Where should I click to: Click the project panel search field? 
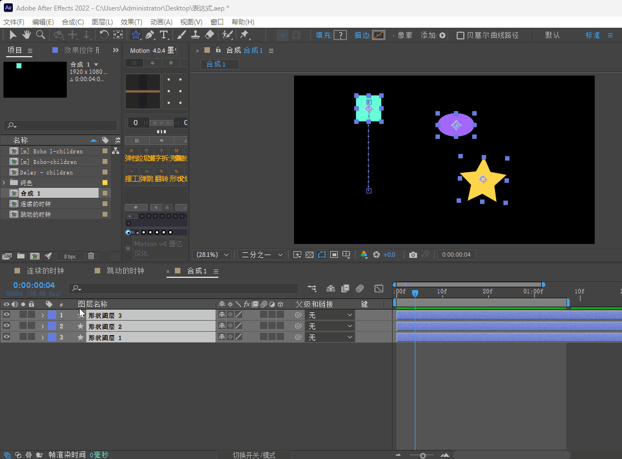point(61,126)
